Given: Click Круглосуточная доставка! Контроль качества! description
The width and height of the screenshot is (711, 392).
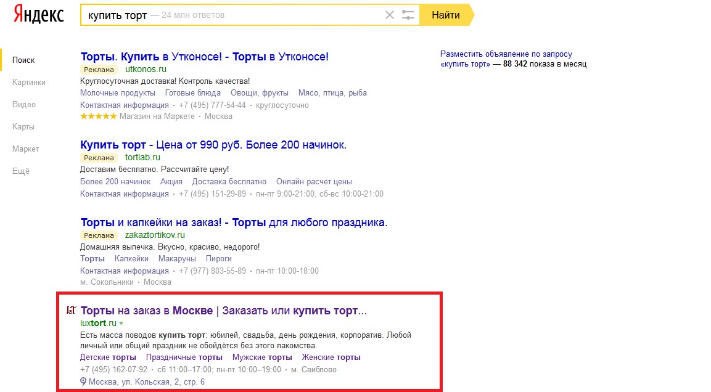Looking at the screenshot, I should coord(165,81).
